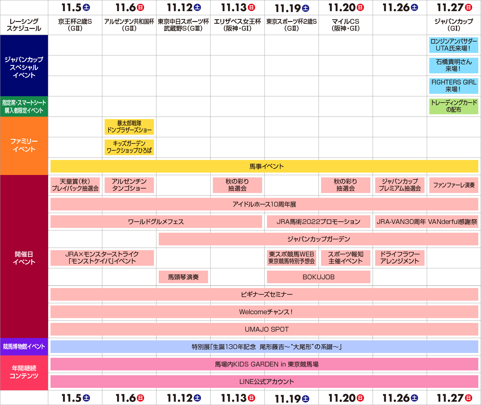The height and width of the screenshot is (405, 481).
Task: Open アイドルホース10周年展 bar
Action: click(x=264, y=204)
